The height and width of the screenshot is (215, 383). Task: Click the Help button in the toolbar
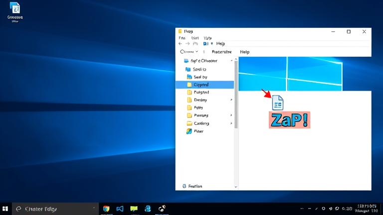click(244, 52)
